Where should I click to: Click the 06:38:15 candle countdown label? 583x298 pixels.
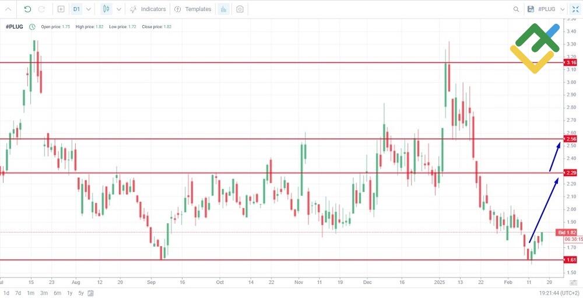(x=573, y=240)
